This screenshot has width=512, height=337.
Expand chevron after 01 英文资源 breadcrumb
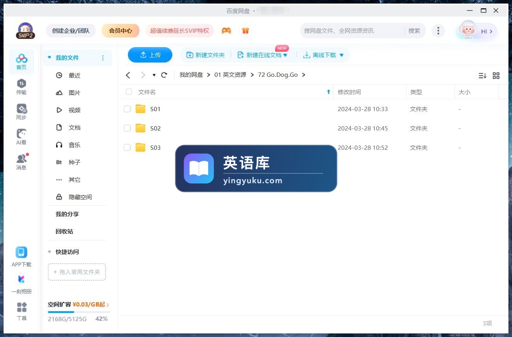[252, 75]
